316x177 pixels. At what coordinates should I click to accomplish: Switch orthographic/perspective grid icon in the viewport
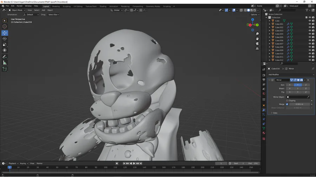pyautogui.click(x=257, y=49)
